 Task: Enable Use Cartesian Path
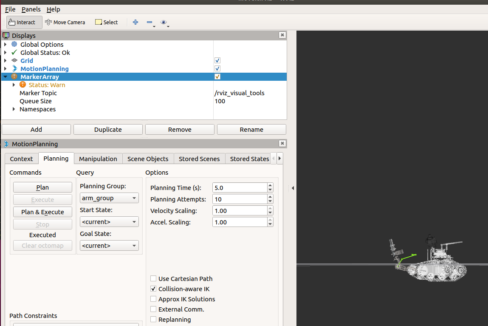click(x=153, y=278)
